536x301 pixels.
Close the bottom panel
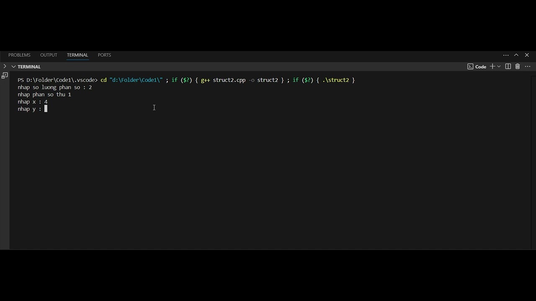[x=527, y=55]
